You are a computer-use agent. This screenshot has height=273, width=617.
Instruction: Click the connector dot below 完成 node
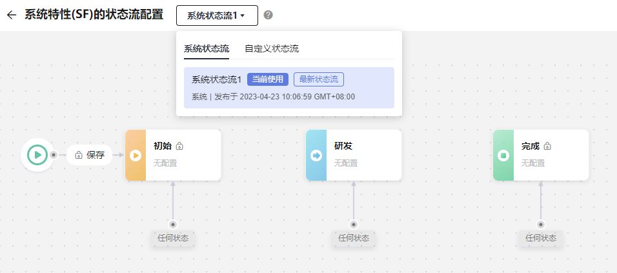(541, 225)
